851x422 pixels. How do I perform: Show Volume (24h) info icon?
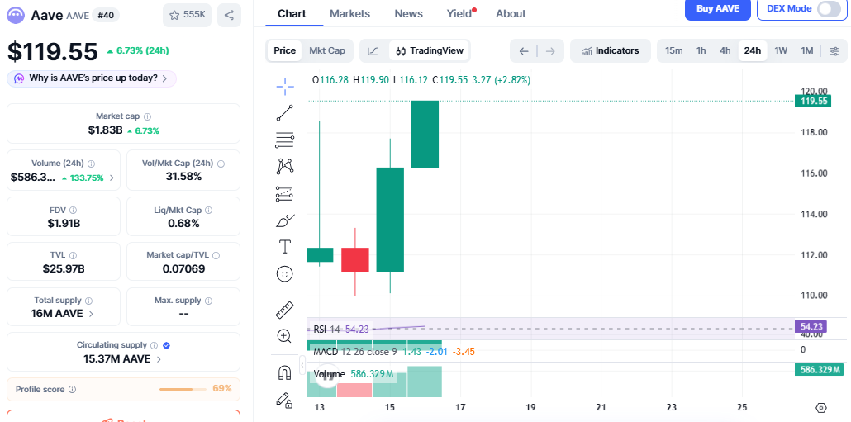click(91, 164)
